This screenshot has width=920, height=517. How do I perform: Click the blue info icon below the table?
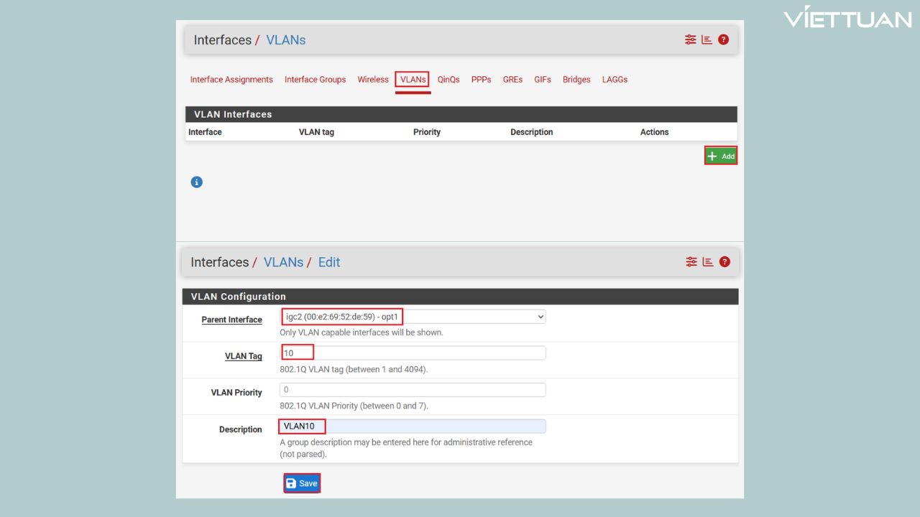(196, 182)
